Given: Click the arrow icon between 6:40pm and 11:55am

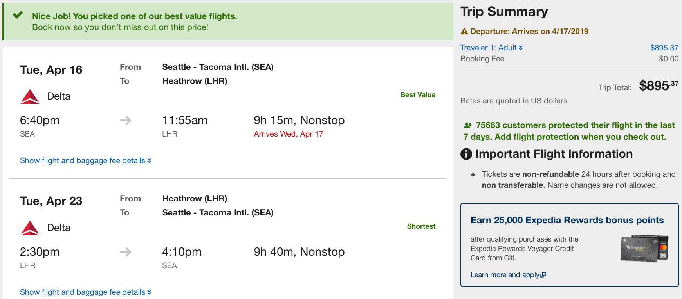Looking at the screenshot, I should coord(126,120).
